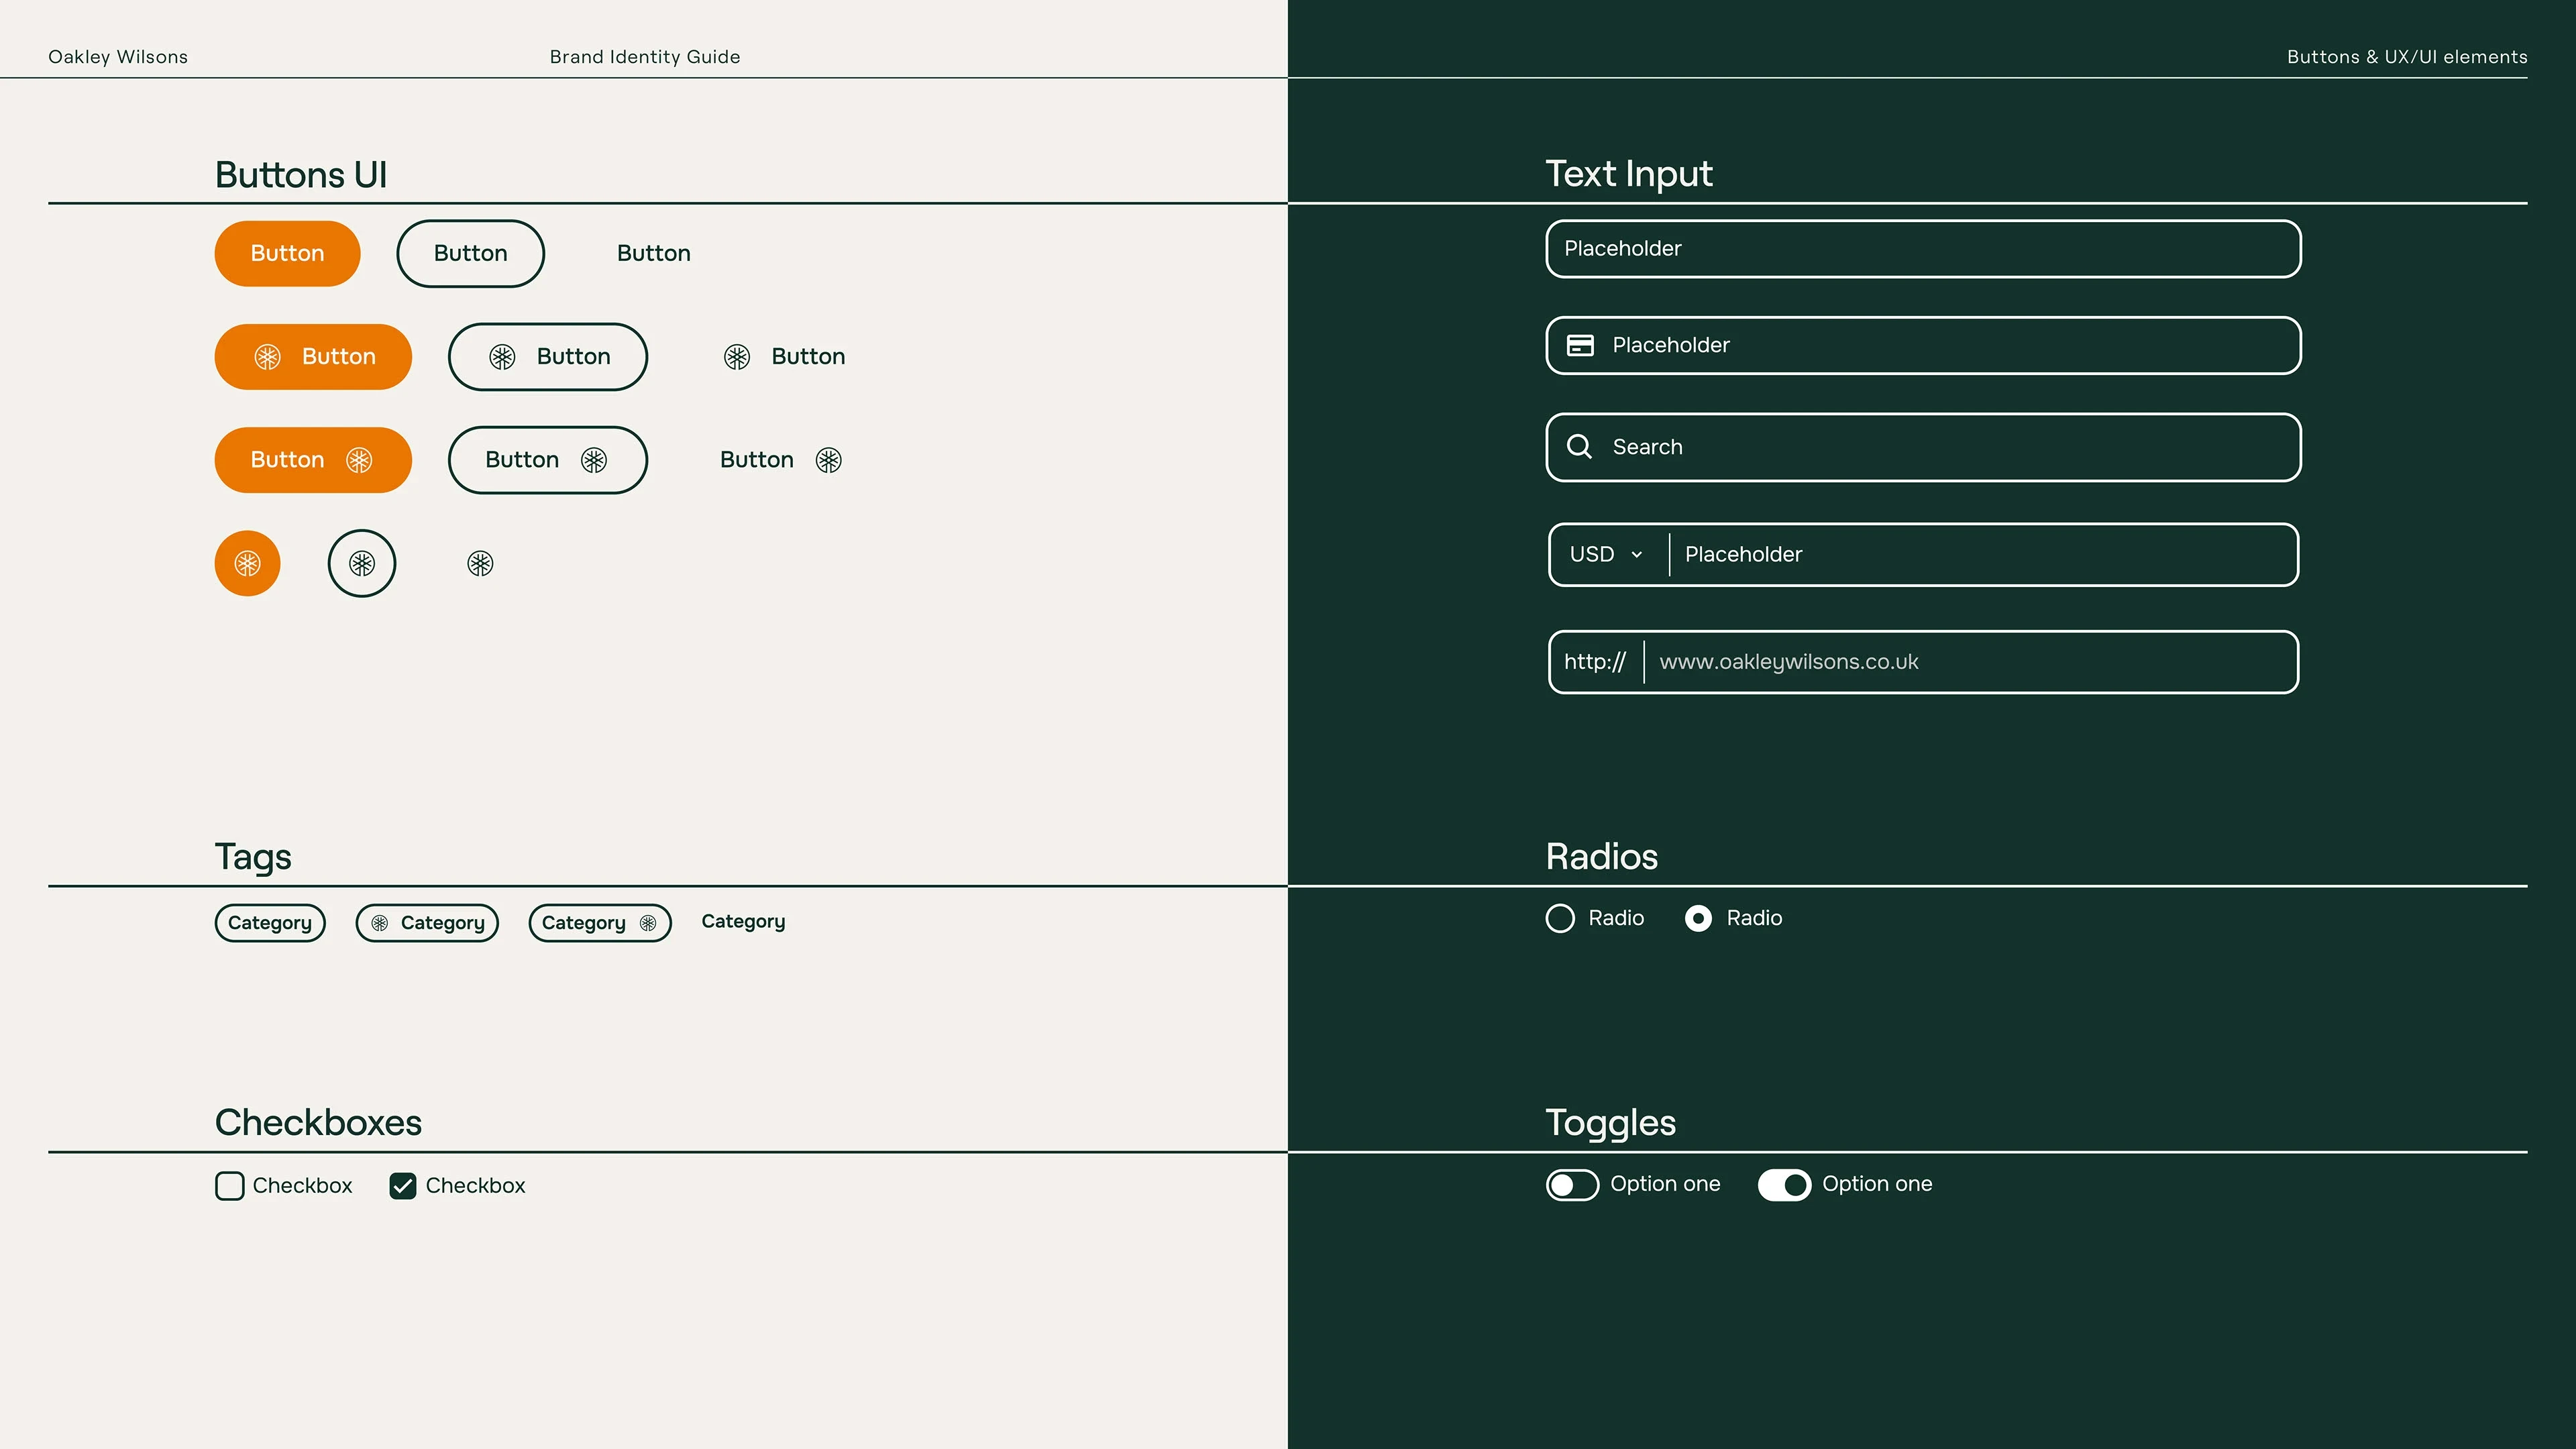This screenshot has height=1449, width=2576.
Task: Click the solid orange icon-only circular button
Action: (247, 563)
